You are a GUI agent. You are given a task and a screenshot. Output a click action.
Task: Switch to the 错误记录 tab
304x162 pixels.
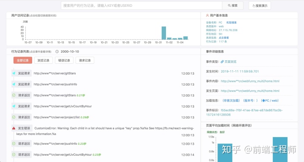point(64,60)
